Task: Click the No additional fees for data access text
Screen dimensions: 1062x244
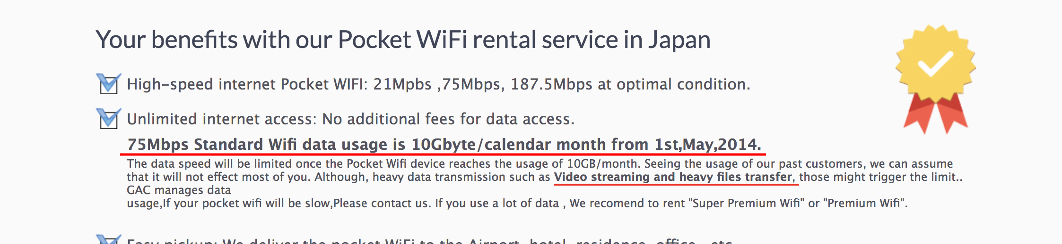Action: 448,119
